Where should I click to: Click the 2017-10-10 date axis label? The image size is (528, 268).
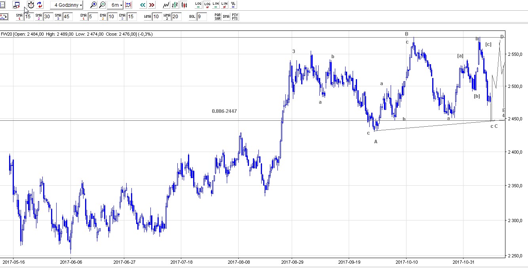pyautogui.click(x=406, y=262)
